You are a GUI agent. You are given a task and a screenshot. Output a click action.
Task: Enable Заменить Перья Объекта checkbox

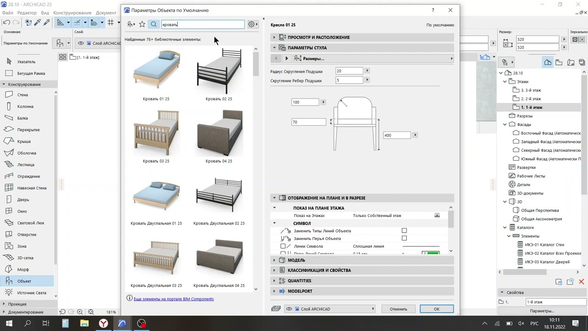click(x=404, y=238)
